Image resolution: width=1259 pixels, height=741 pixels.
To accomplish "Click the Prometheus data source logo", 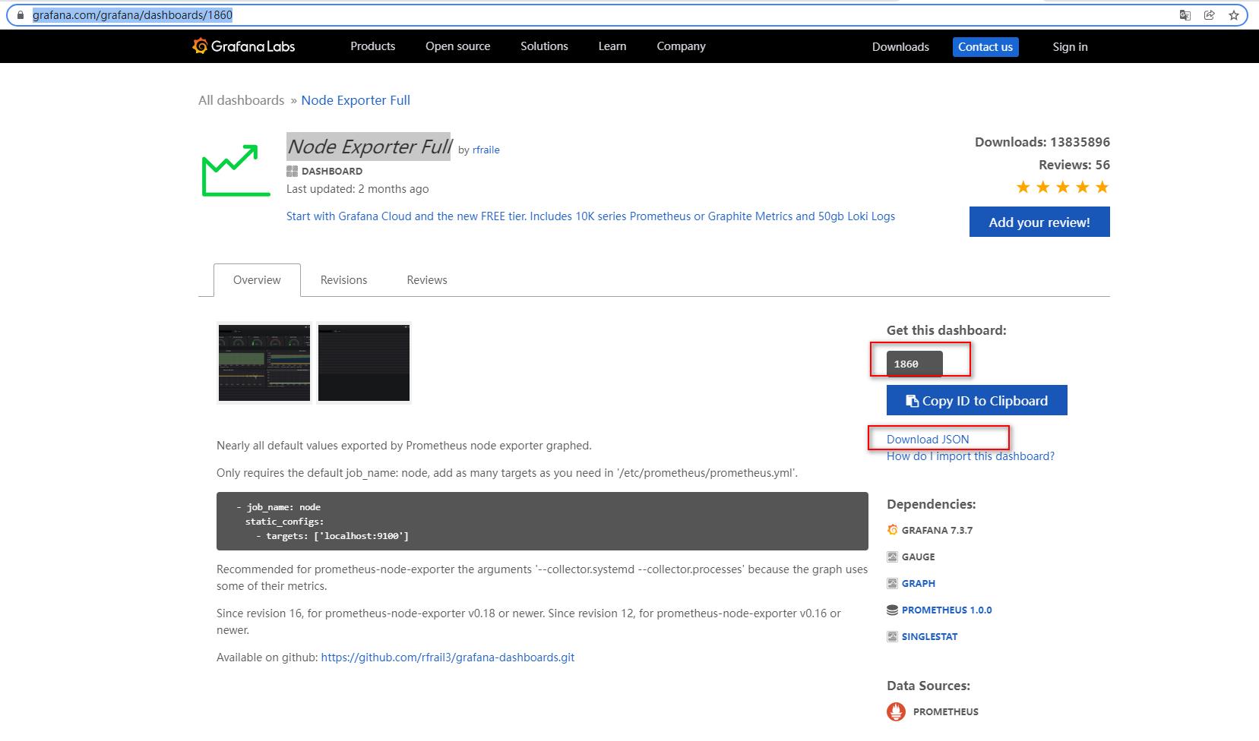I will click(x=896, y=711).
